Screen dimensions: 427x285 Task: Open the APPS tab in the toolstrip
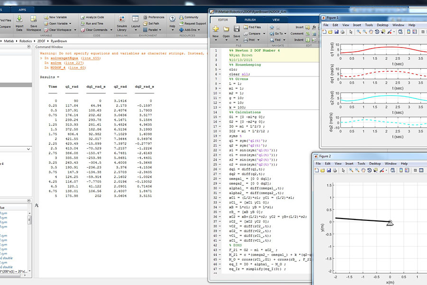tap(22, 10)
